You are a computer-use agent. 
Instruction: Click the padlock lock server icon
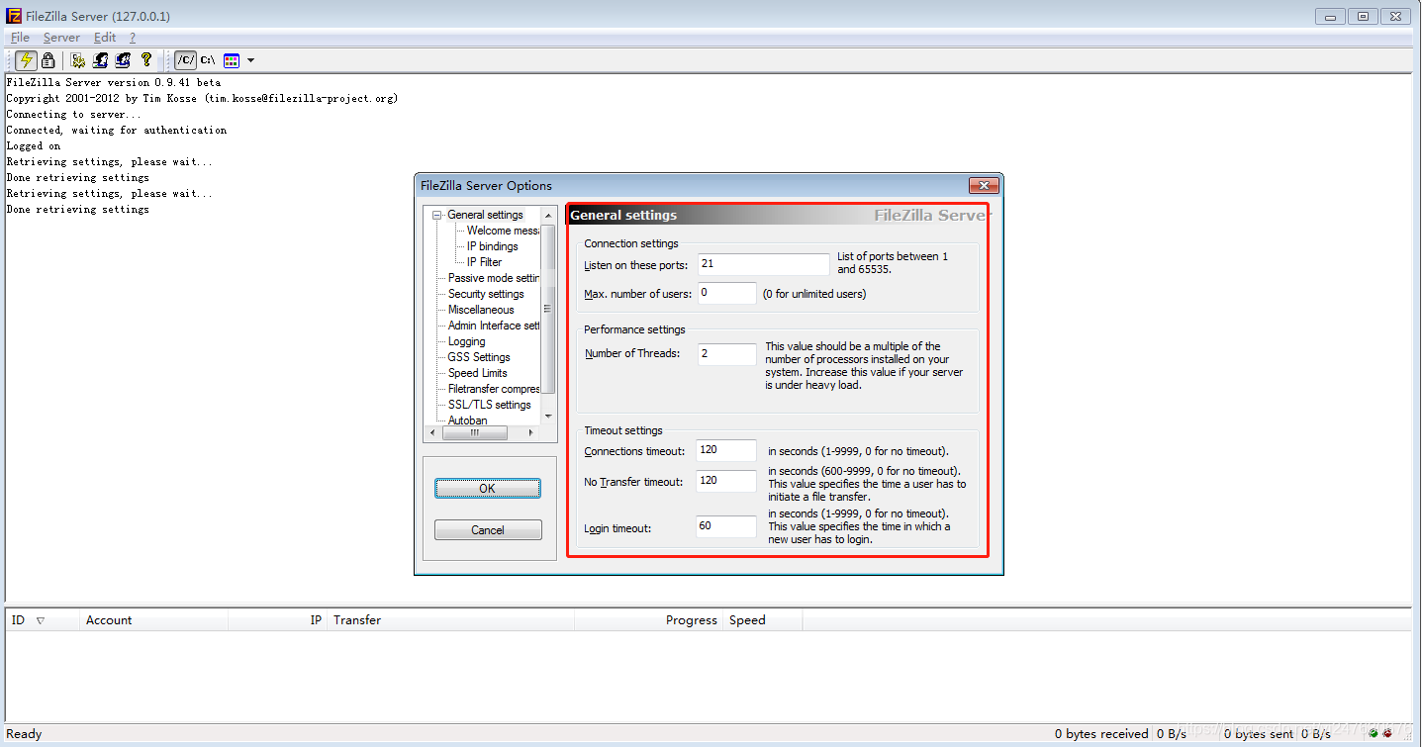pos(47,60)
